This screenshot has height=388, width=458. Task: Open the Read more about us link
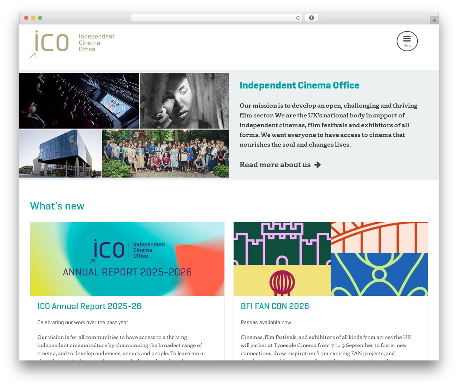tap(280, 165)
